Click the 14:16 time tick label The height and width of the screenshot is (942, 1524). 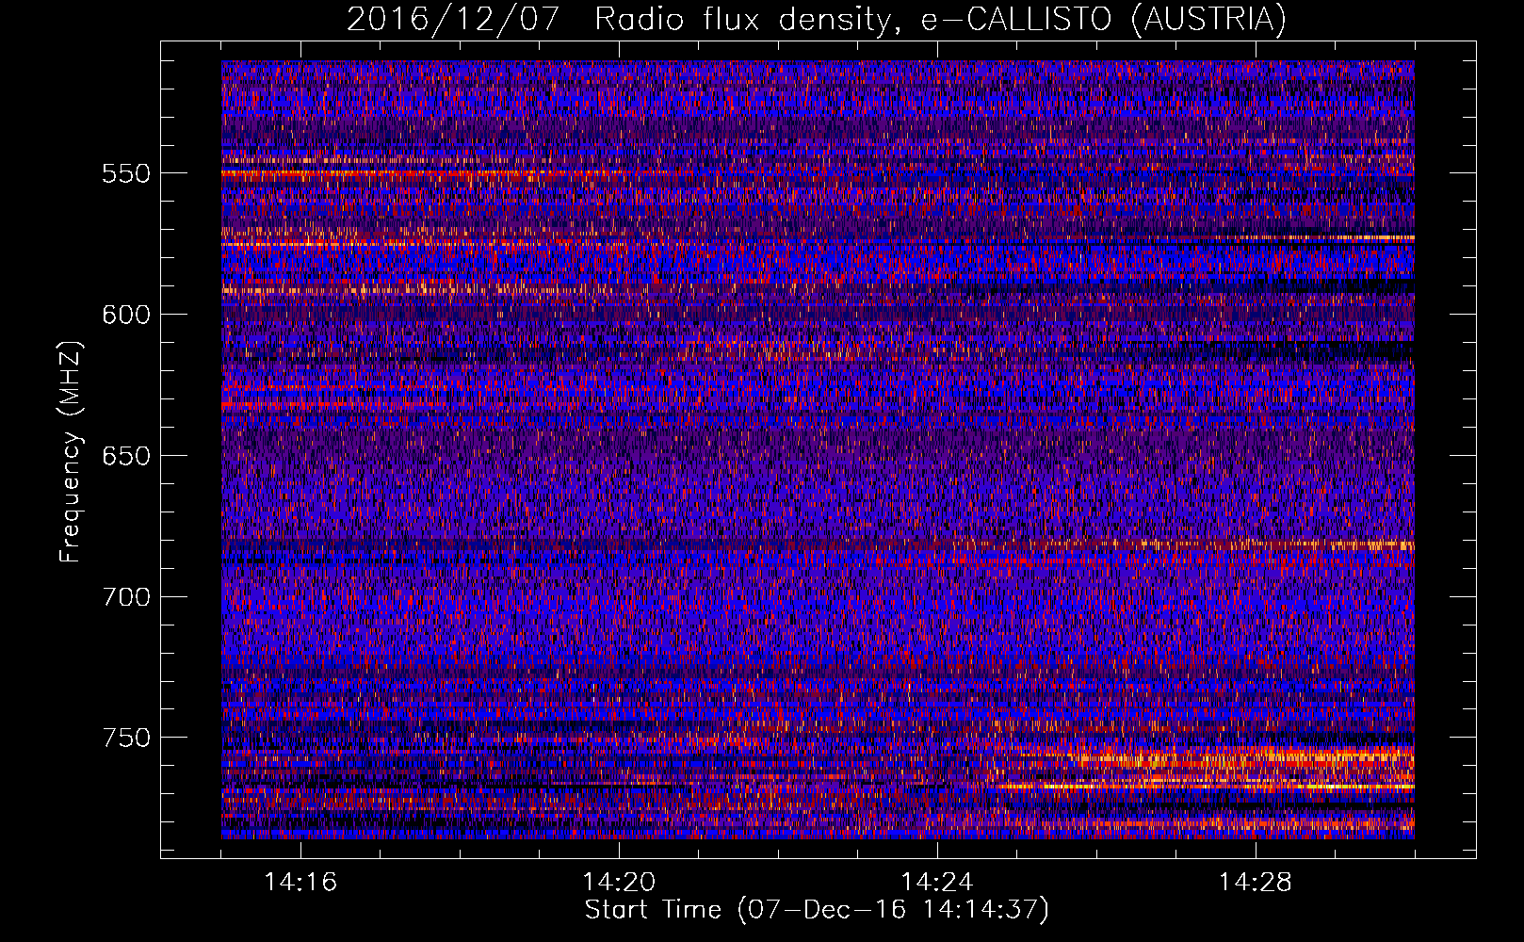[x=300, y=883]
